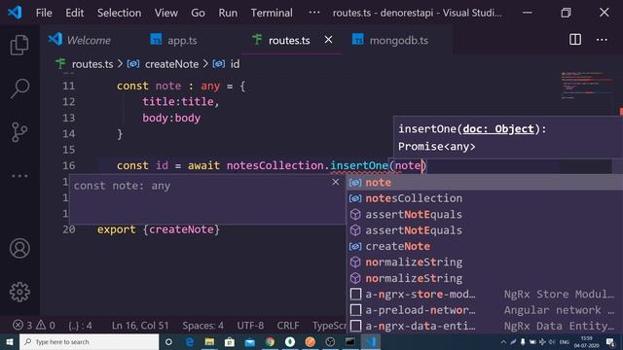
Task: Select 'notesCollection' autocomplete suggestion
Action: pyautogui.click(x=484, y=198)
